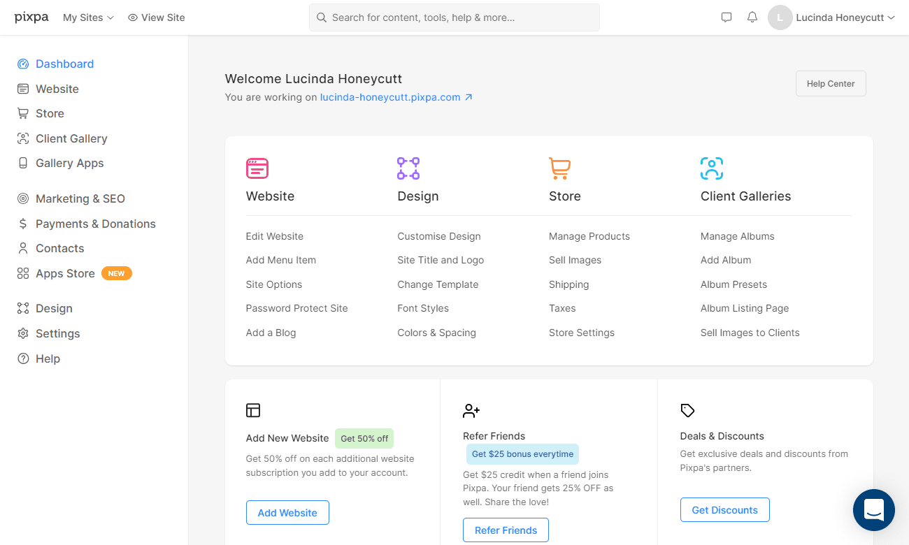
Task: Click the Site Title and Logo link
Action: coord(441,260)
